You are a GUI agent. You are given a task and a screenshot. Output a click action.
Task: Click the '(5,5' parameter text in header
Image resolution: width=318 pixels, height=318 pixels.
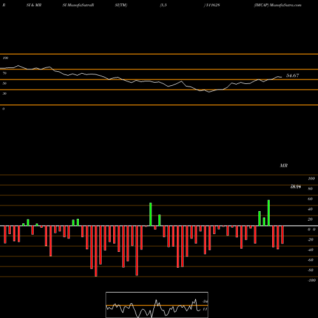(x=163, y=5)
